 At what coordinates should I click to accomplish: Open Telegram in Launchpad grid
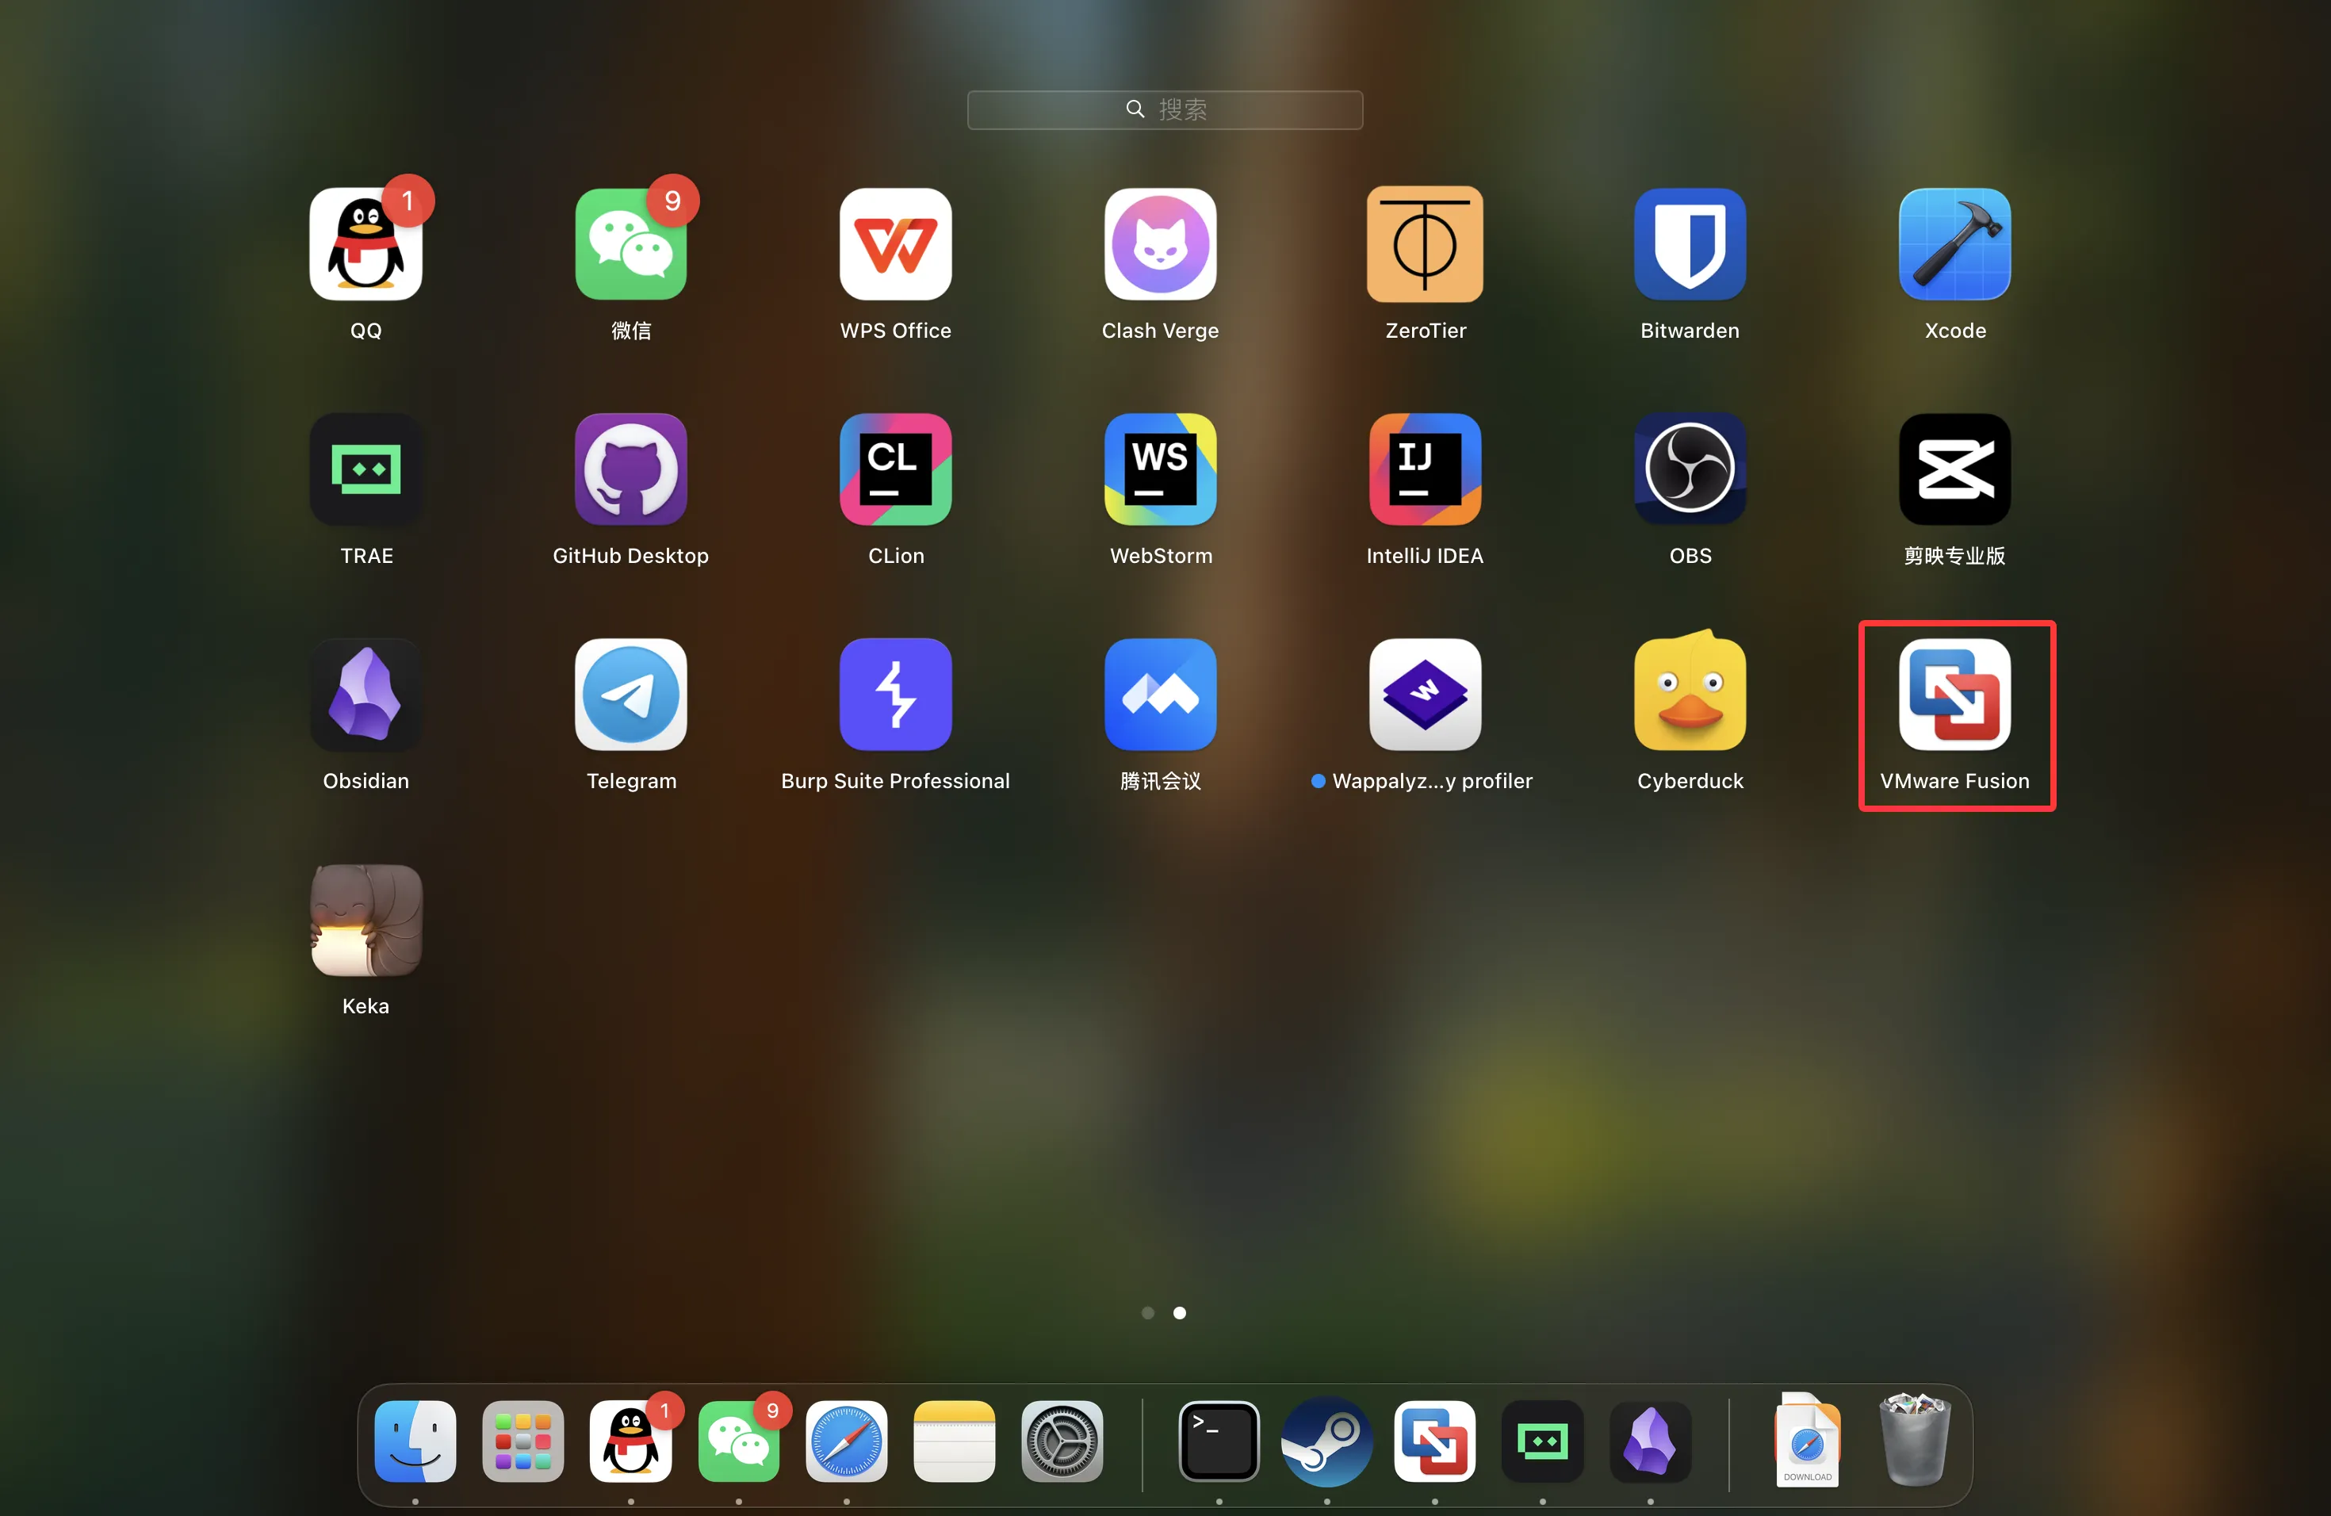(631, 695)
